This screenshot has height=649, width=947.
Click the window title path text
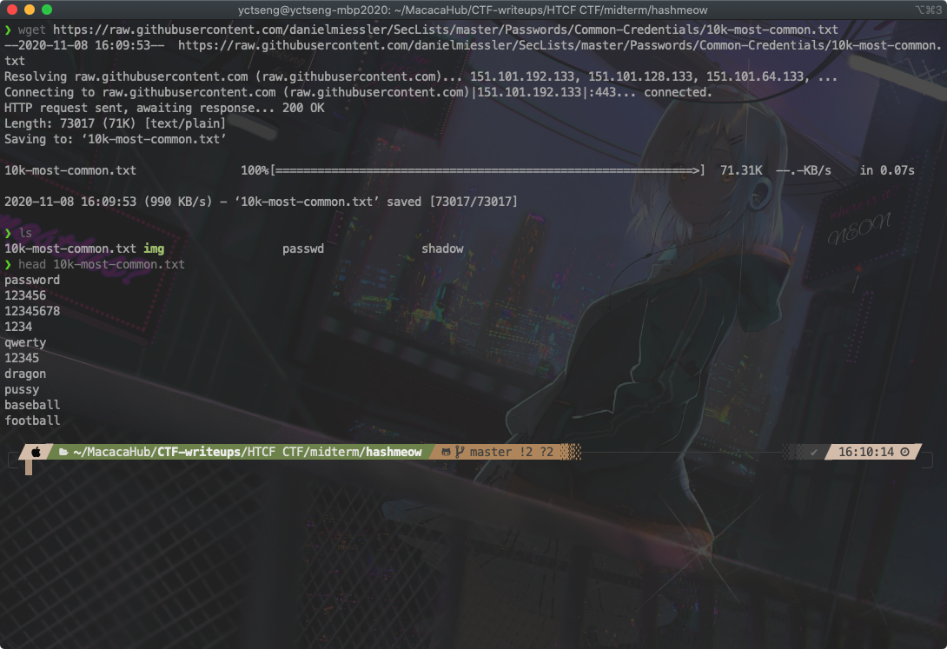[473, 10]
